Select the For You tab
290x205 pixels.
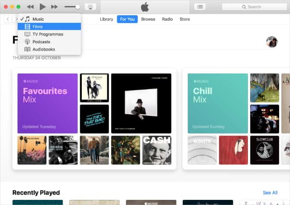click(127, 19)
